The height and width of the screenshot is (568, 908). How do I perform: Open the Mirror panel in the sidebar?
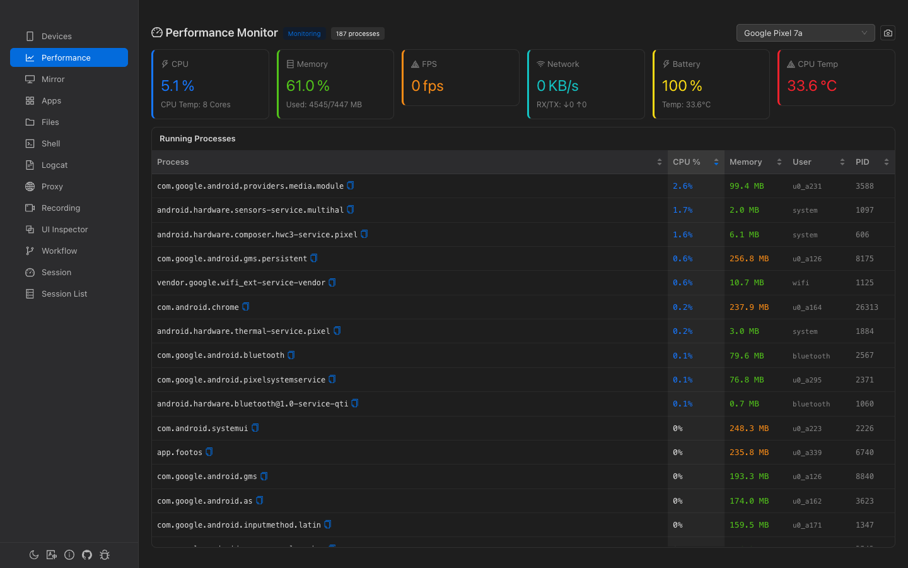click(x=54, y=79)
